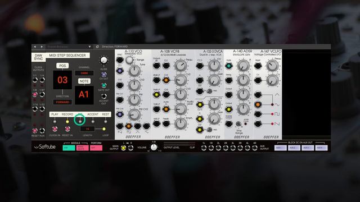Open the preset browser dropdown
The width and height of the screenshot is (360, 202).
pyautogui.click(x=89, y=47)
